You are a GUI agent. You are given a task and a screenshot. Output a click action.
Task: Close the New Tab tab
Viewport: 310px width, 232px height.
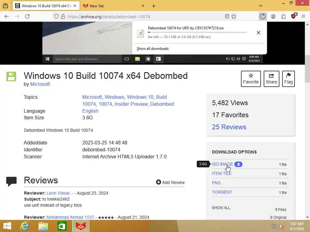[x=143, y=6]
